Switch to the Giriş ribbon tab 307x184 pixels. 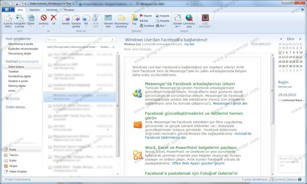[20, 9]
